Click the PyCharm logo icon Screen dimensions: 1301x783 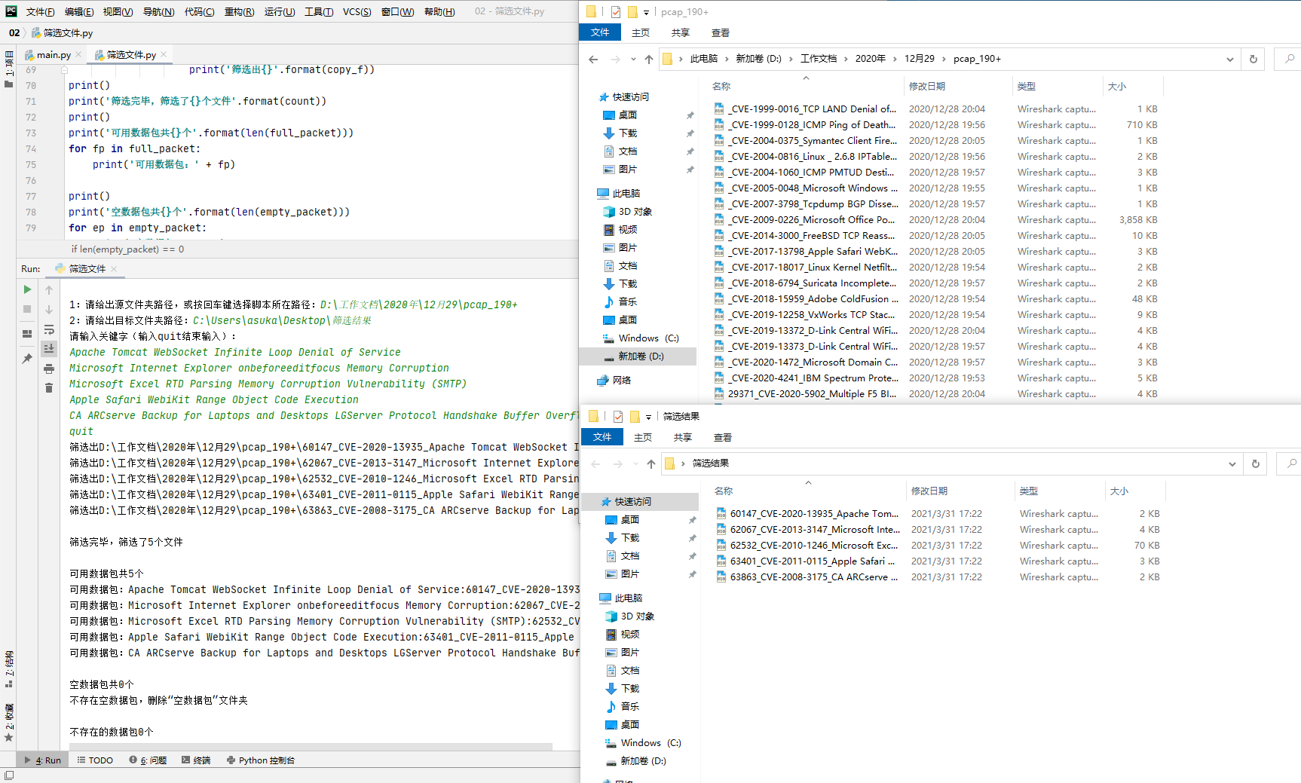[x=11, y=11]
